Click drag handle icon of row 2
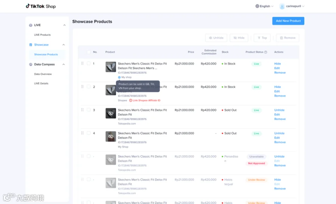Viewport: 336px width, 204px height. [82, 86]
